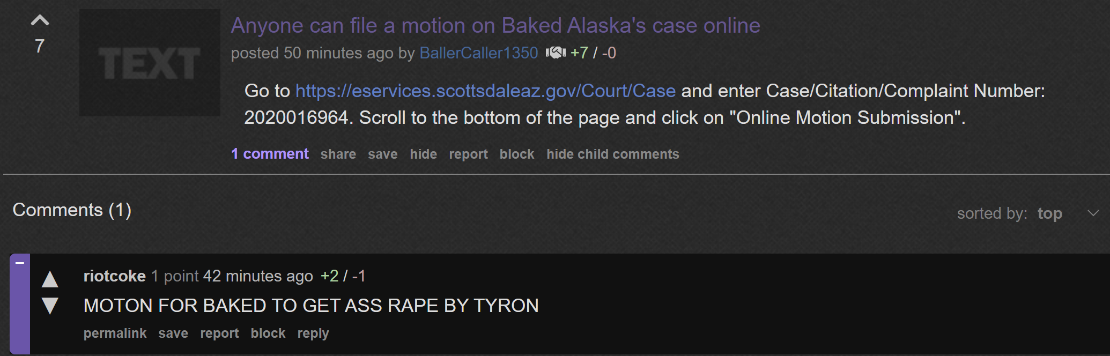Report the post
This screenshot has height=356, width=1110.
[x=468, y=154]
